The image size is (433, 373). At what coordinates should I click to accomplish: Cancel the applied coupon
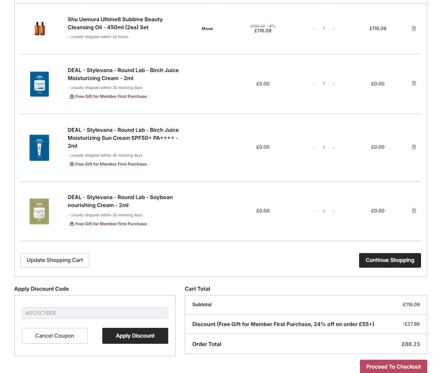pos(54,336)
